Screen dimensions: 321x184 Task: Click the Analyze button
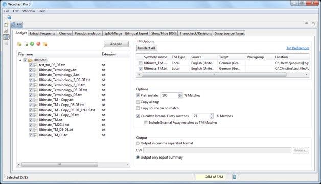pyautogui.click(x=116, y=44)
